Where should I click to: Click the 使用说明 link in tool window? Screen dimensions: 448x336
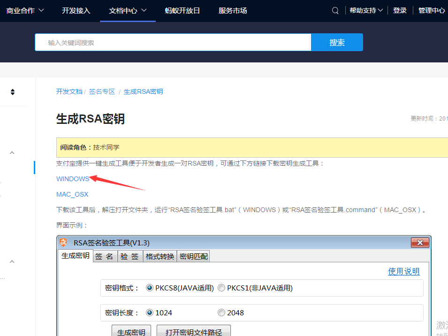[403, 272]
